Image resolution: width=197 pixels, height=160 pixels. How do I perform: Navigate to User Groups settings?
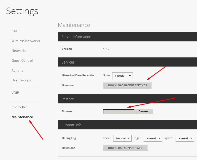click(x=21, y=80)
